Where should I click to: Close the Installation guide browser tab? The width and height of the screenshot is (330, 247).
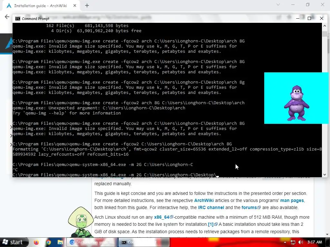coord(75,6)
